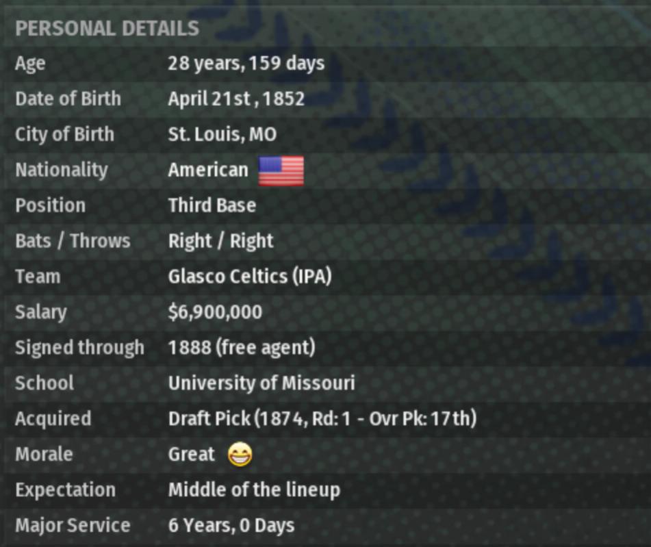Select the University of Missouri school entry
651x547 pixels.
click(261, 383)
